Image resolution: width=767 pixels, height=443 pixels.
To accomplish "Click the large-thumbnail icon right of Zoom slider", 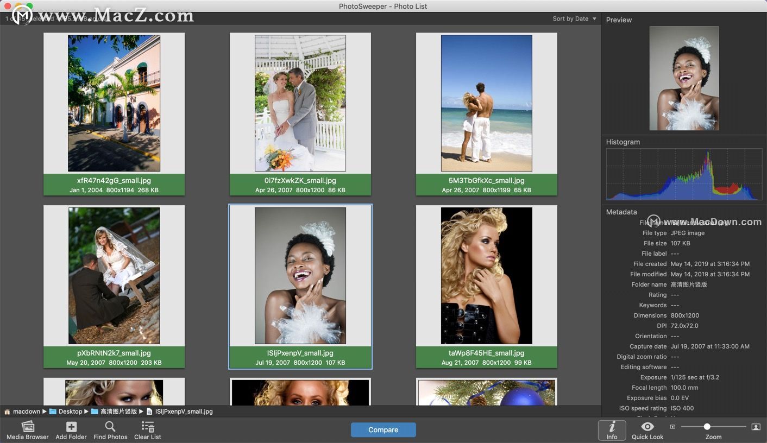I will point(756,427).
